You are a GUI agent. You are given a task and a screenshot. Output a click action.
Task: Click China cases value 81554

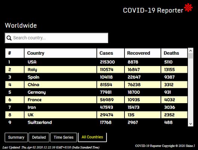click(106, 85)
